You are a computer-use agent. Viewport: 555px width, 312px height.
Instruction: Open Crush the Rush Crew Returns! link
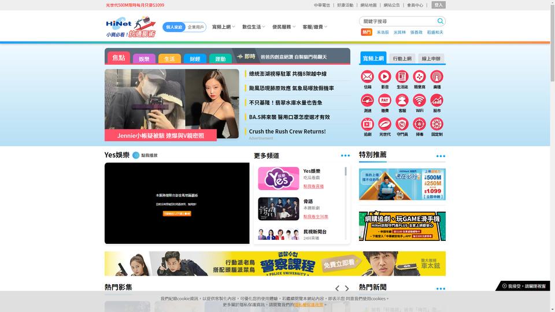click(287, 131)
